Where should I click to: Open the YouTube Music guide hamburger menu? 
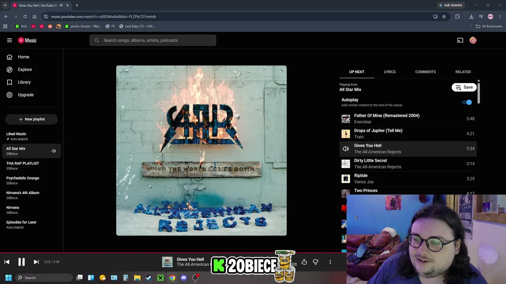click(x=9, y=40)
